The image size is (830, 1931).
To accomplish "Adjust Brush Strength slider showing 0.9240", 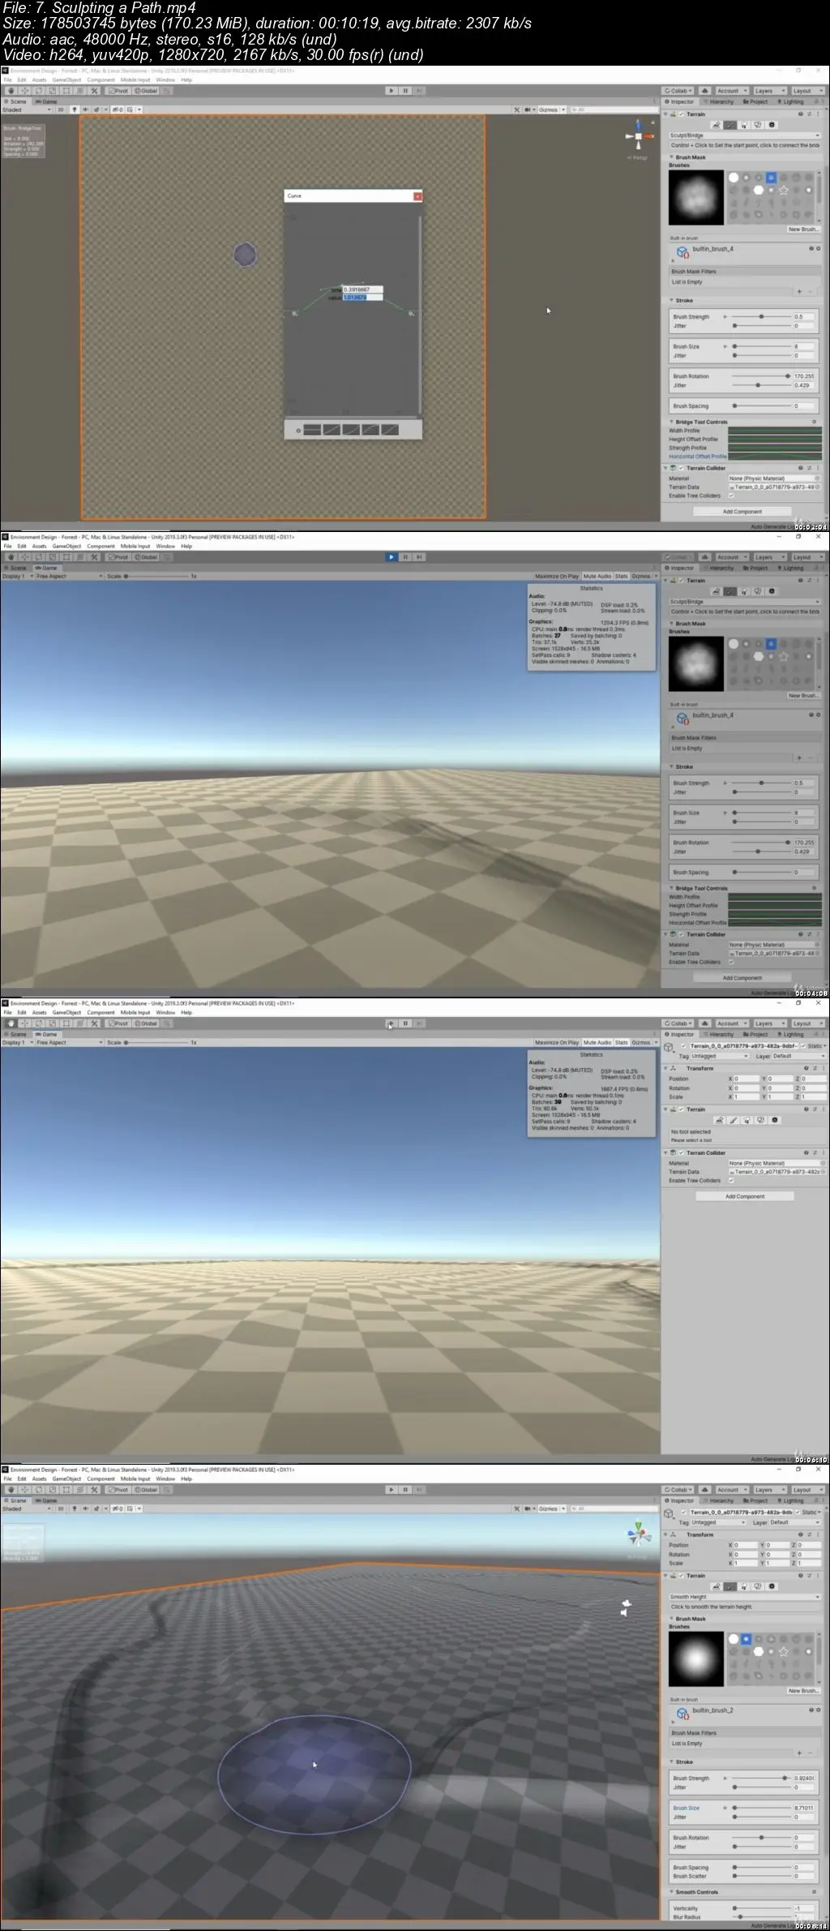I will click(x=761, y=1778).
